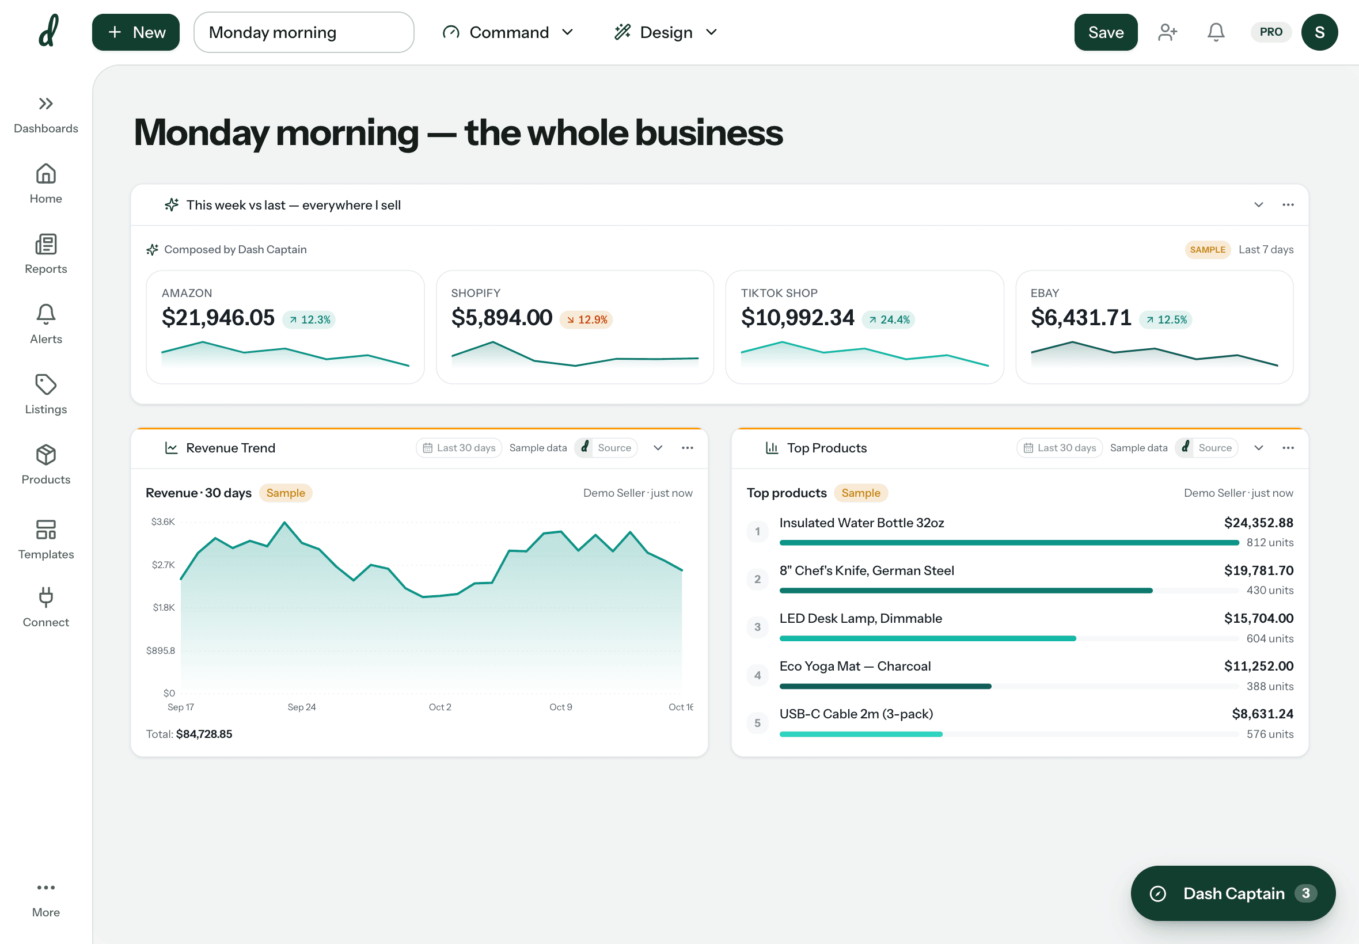Select the TikTok Shop revenue card
The height and width of the screenshot is (944, 1359).
(864, 327)
